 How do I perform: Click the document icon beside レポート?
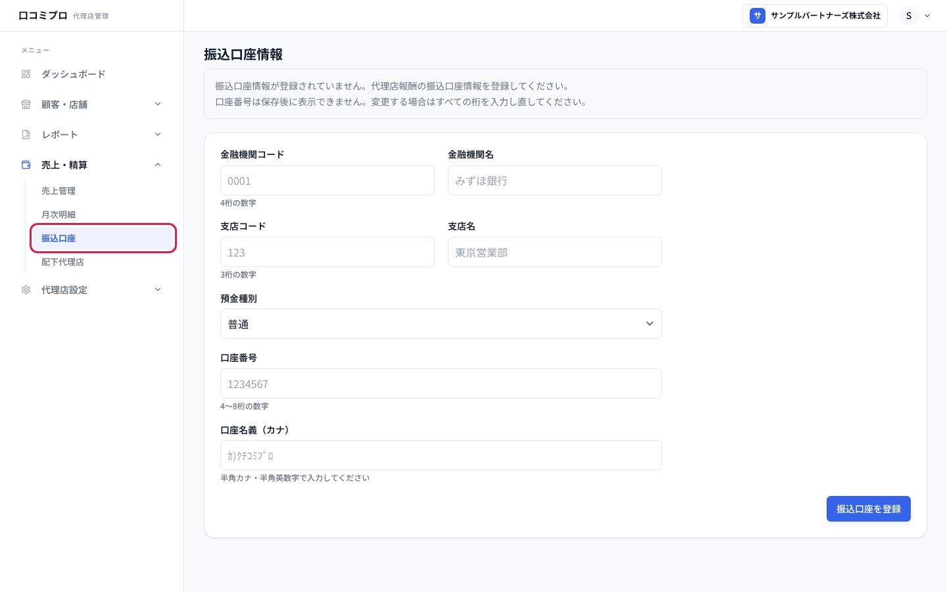(26, 135)
